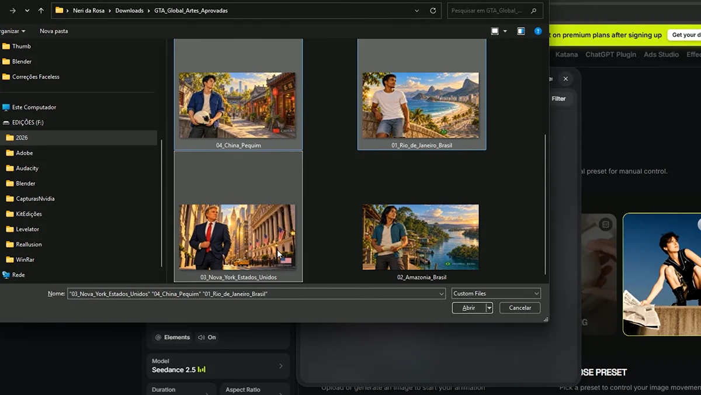Expand the address bar history chevron
This screenshot has width=701, height=395.
(417, 11)
